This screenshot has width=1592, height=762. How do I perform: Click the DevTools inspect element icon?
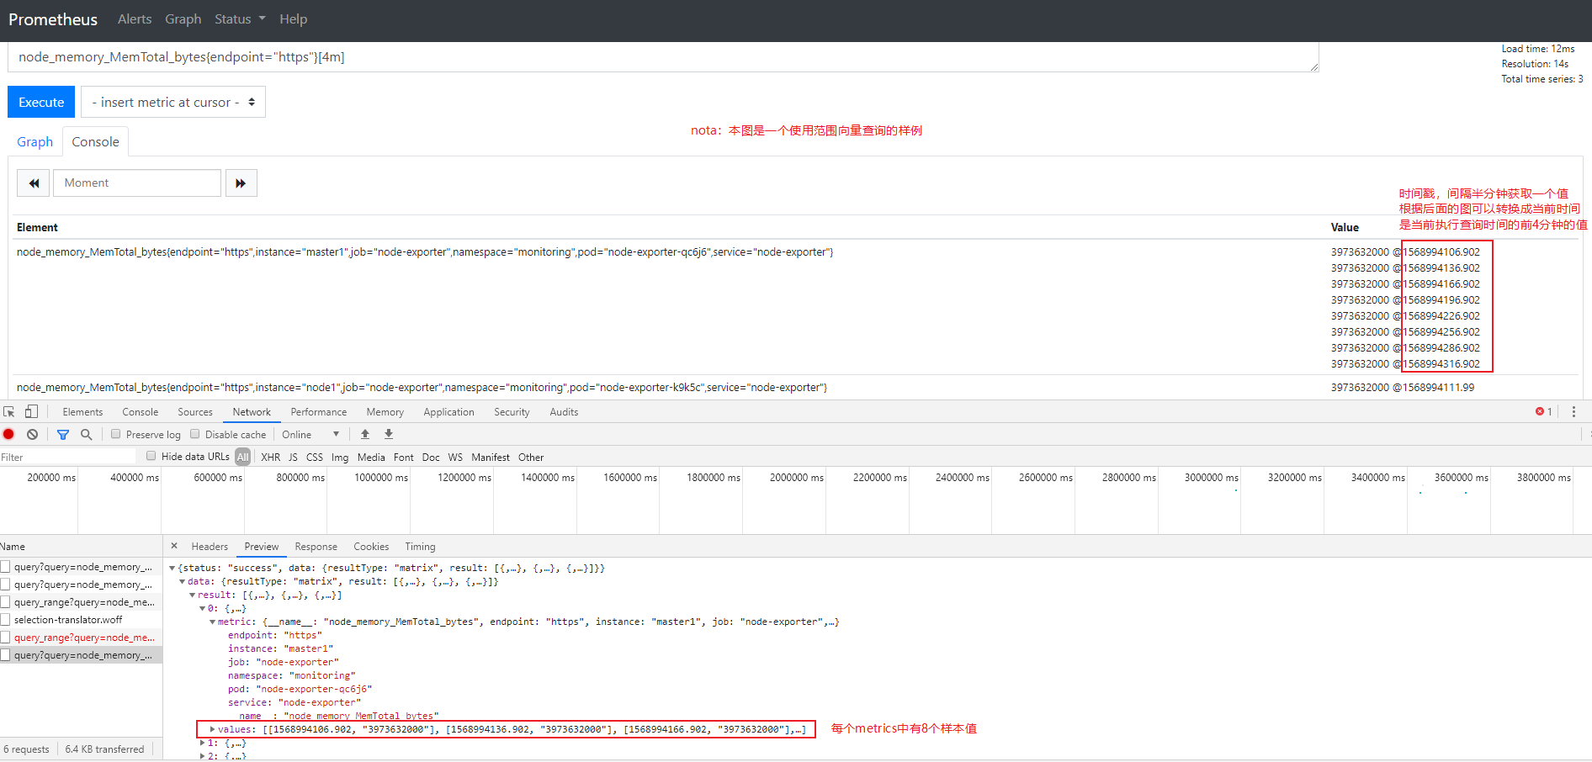9,412
